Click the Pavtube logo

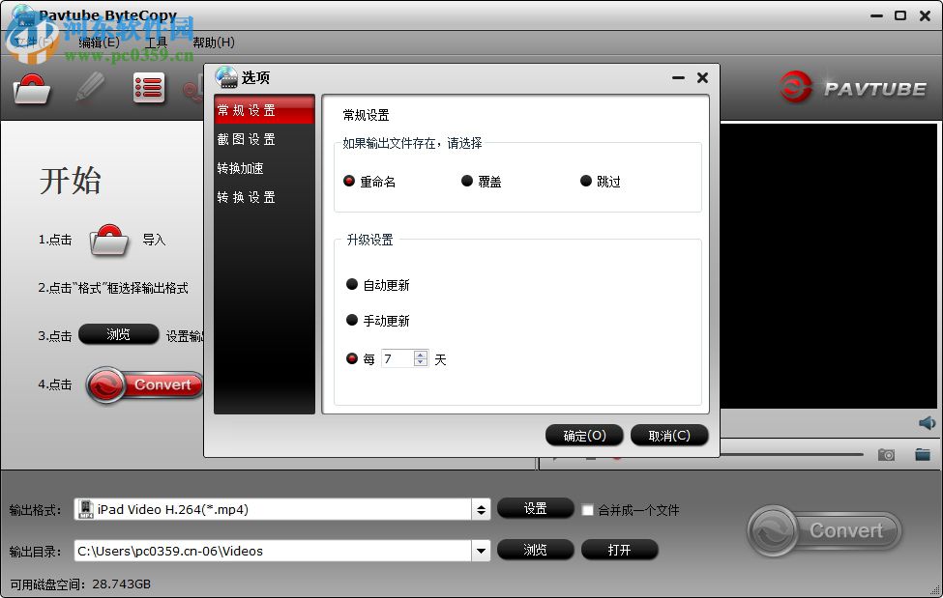tap(851, 87)
